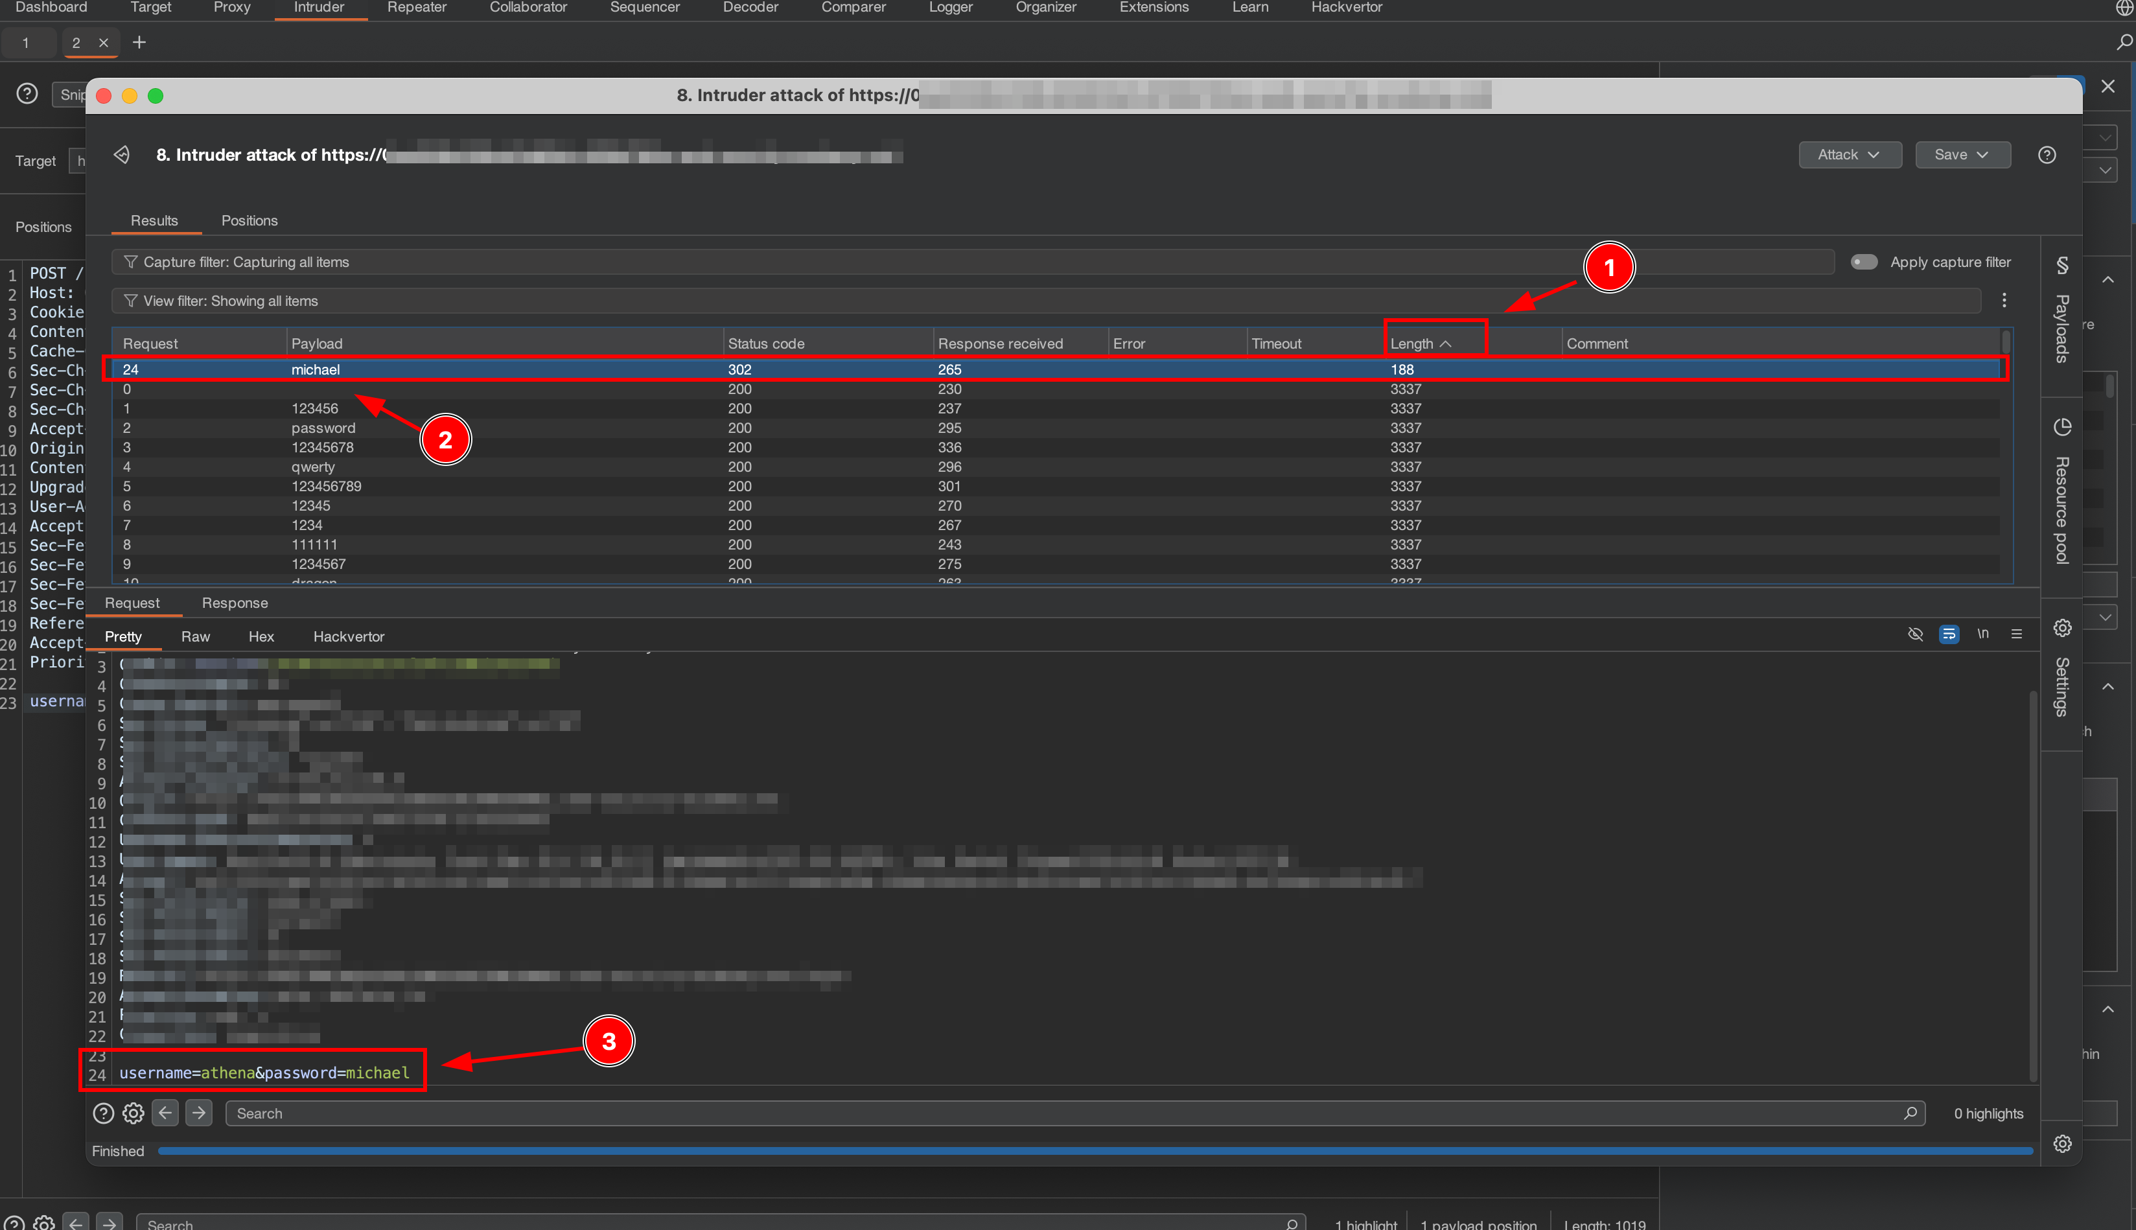The height and width of the screenshot is (1230, 2136).
Task: Switch to the Positions tab
Action: pyautogui.click(x=249, y=220)
